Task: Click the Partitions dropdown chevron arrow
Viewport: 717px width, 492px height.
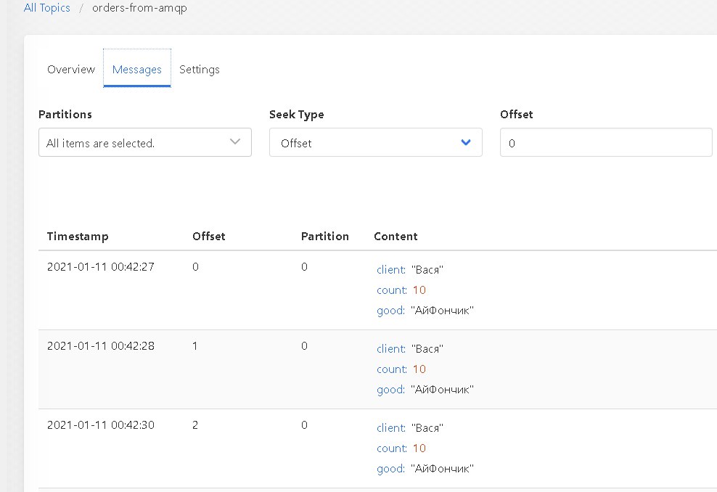Action: point(235,142)
